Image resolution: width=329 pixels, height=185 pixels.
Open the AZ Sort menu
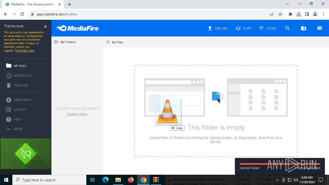point(243,28)
